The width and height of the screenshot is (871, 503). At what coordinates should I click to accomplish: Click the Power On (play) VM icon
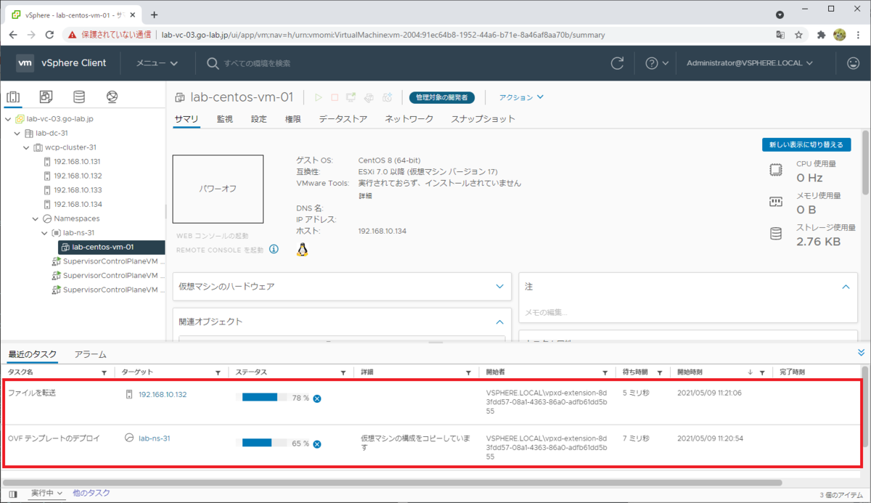[318, 97]
